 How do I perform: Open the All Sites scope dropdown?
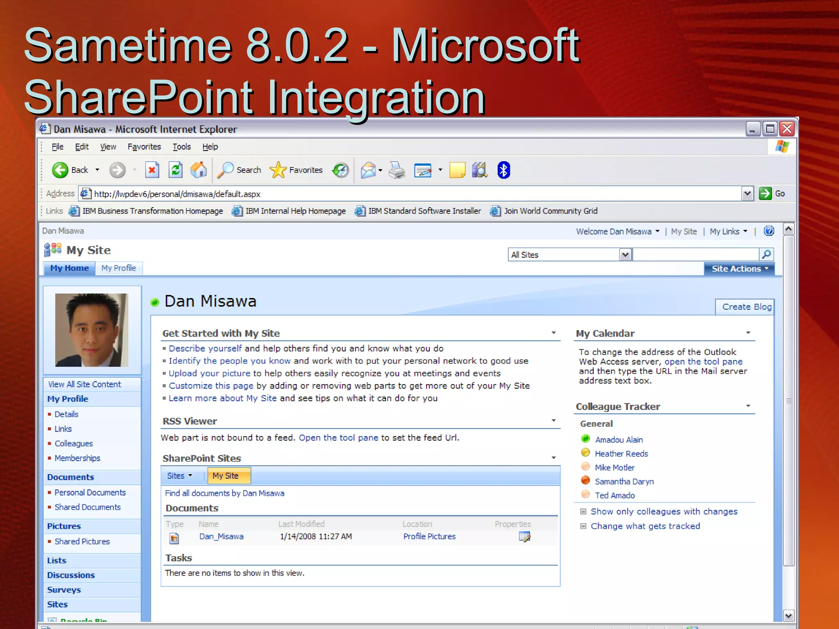[x=625, y=255]
